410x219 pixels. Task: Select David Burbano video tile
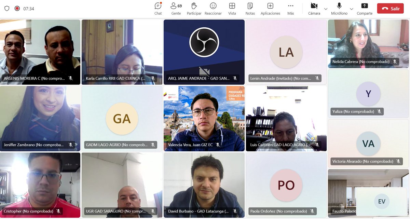pos(204,185)
